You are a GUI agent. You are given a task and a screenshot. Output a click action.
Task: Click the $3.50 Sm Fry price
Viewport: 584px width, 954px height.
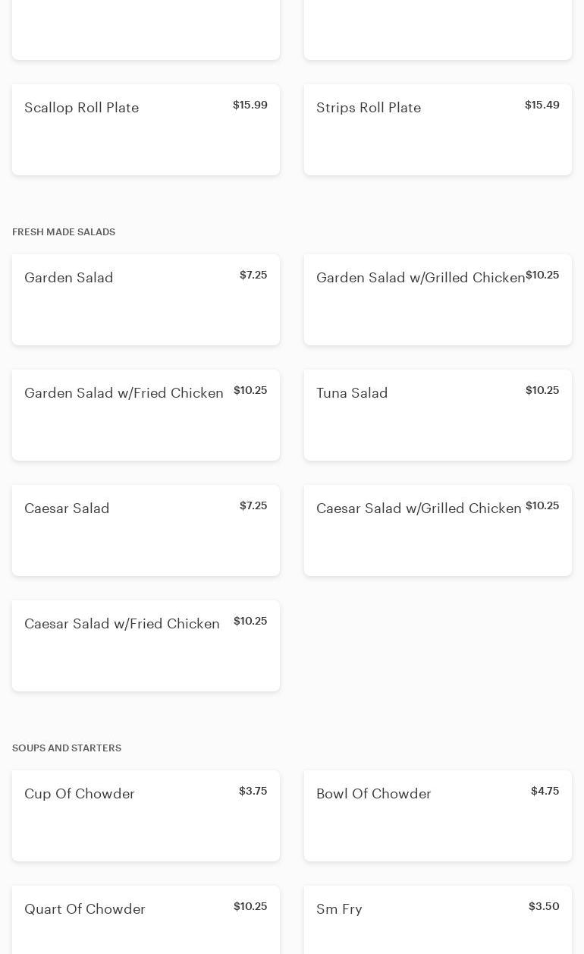pyautogui.click(x=544, y=906)
